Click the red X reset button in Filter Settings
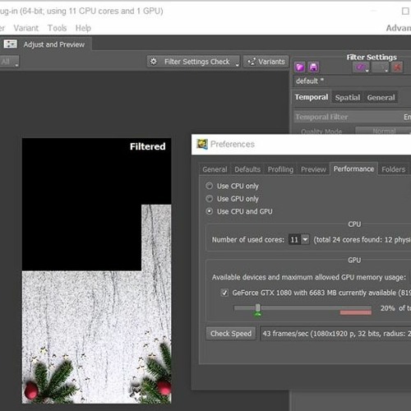 click(397, 67)
